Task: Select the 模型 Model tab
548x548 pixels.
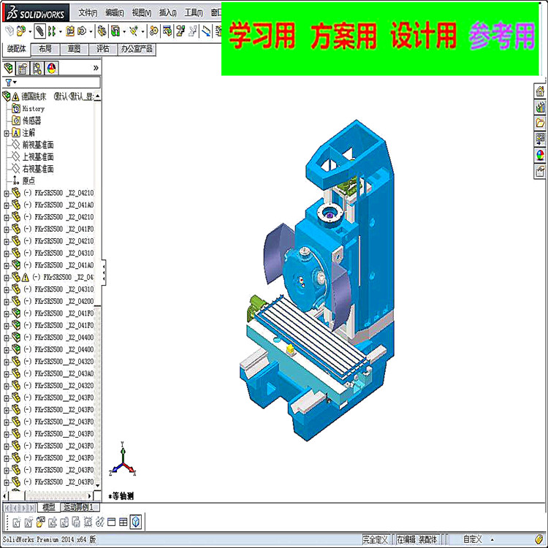Action: coord(48,507)
